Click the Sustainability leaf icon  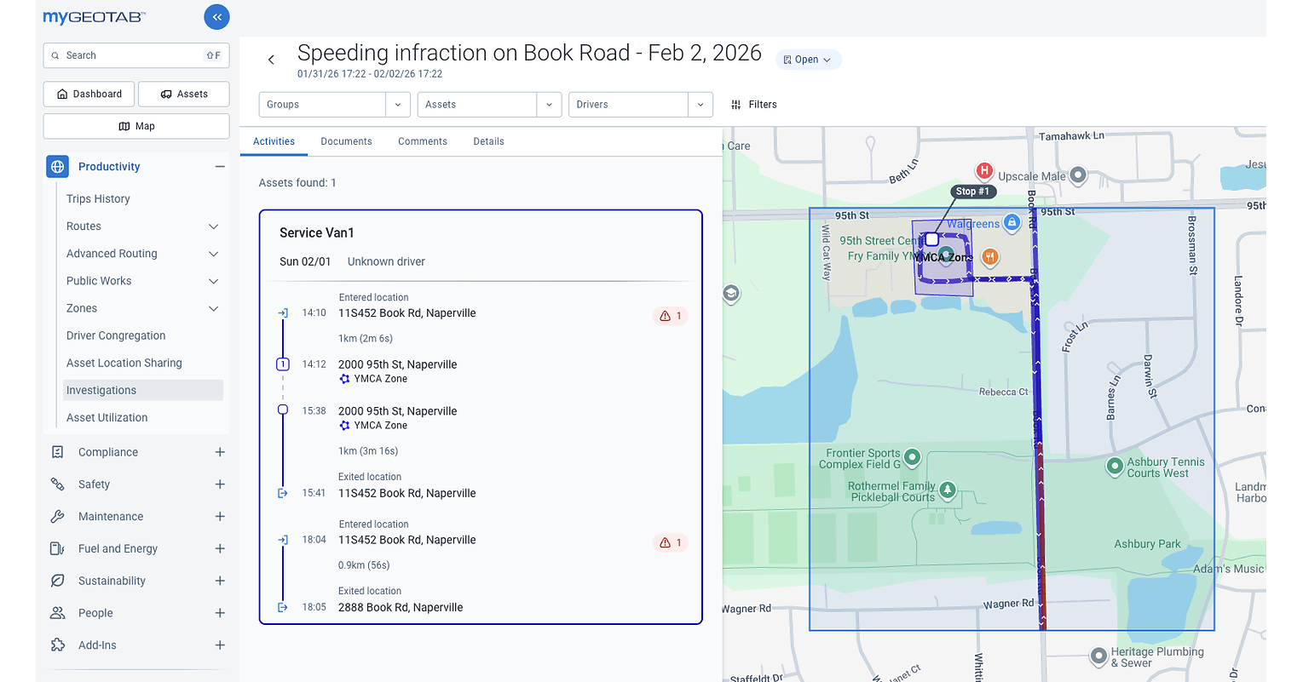(x=57, y=581)
